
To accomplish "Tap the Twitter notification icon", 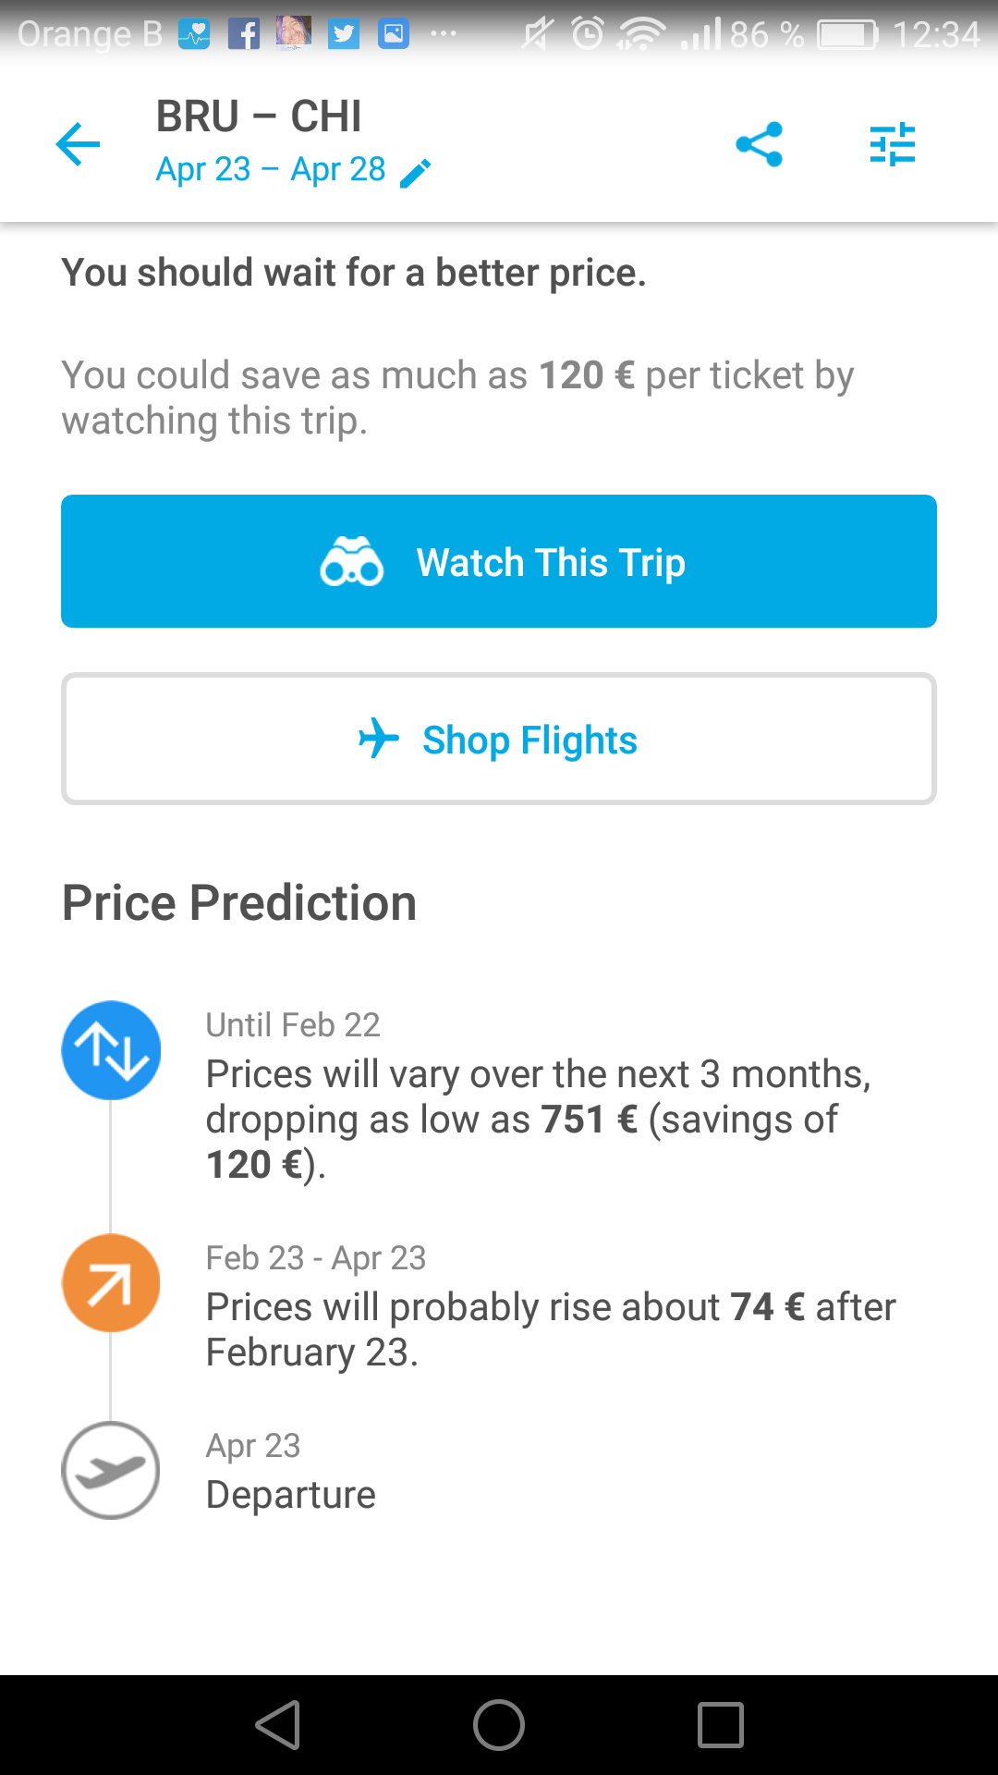I will click(344, 35).
